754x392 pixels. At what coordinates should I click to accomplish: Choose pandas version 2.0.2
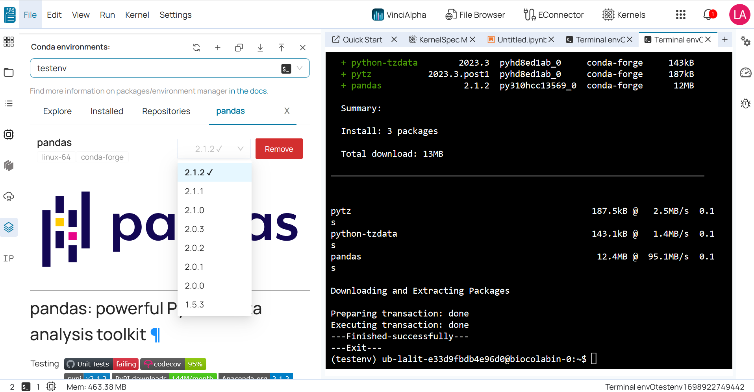(x=215, y=248)
